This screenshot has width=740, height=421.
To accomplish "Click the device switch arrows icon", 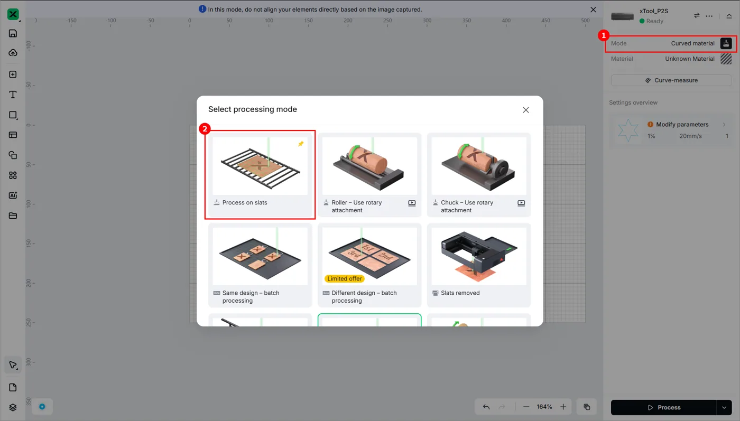I will click(697, 16).
